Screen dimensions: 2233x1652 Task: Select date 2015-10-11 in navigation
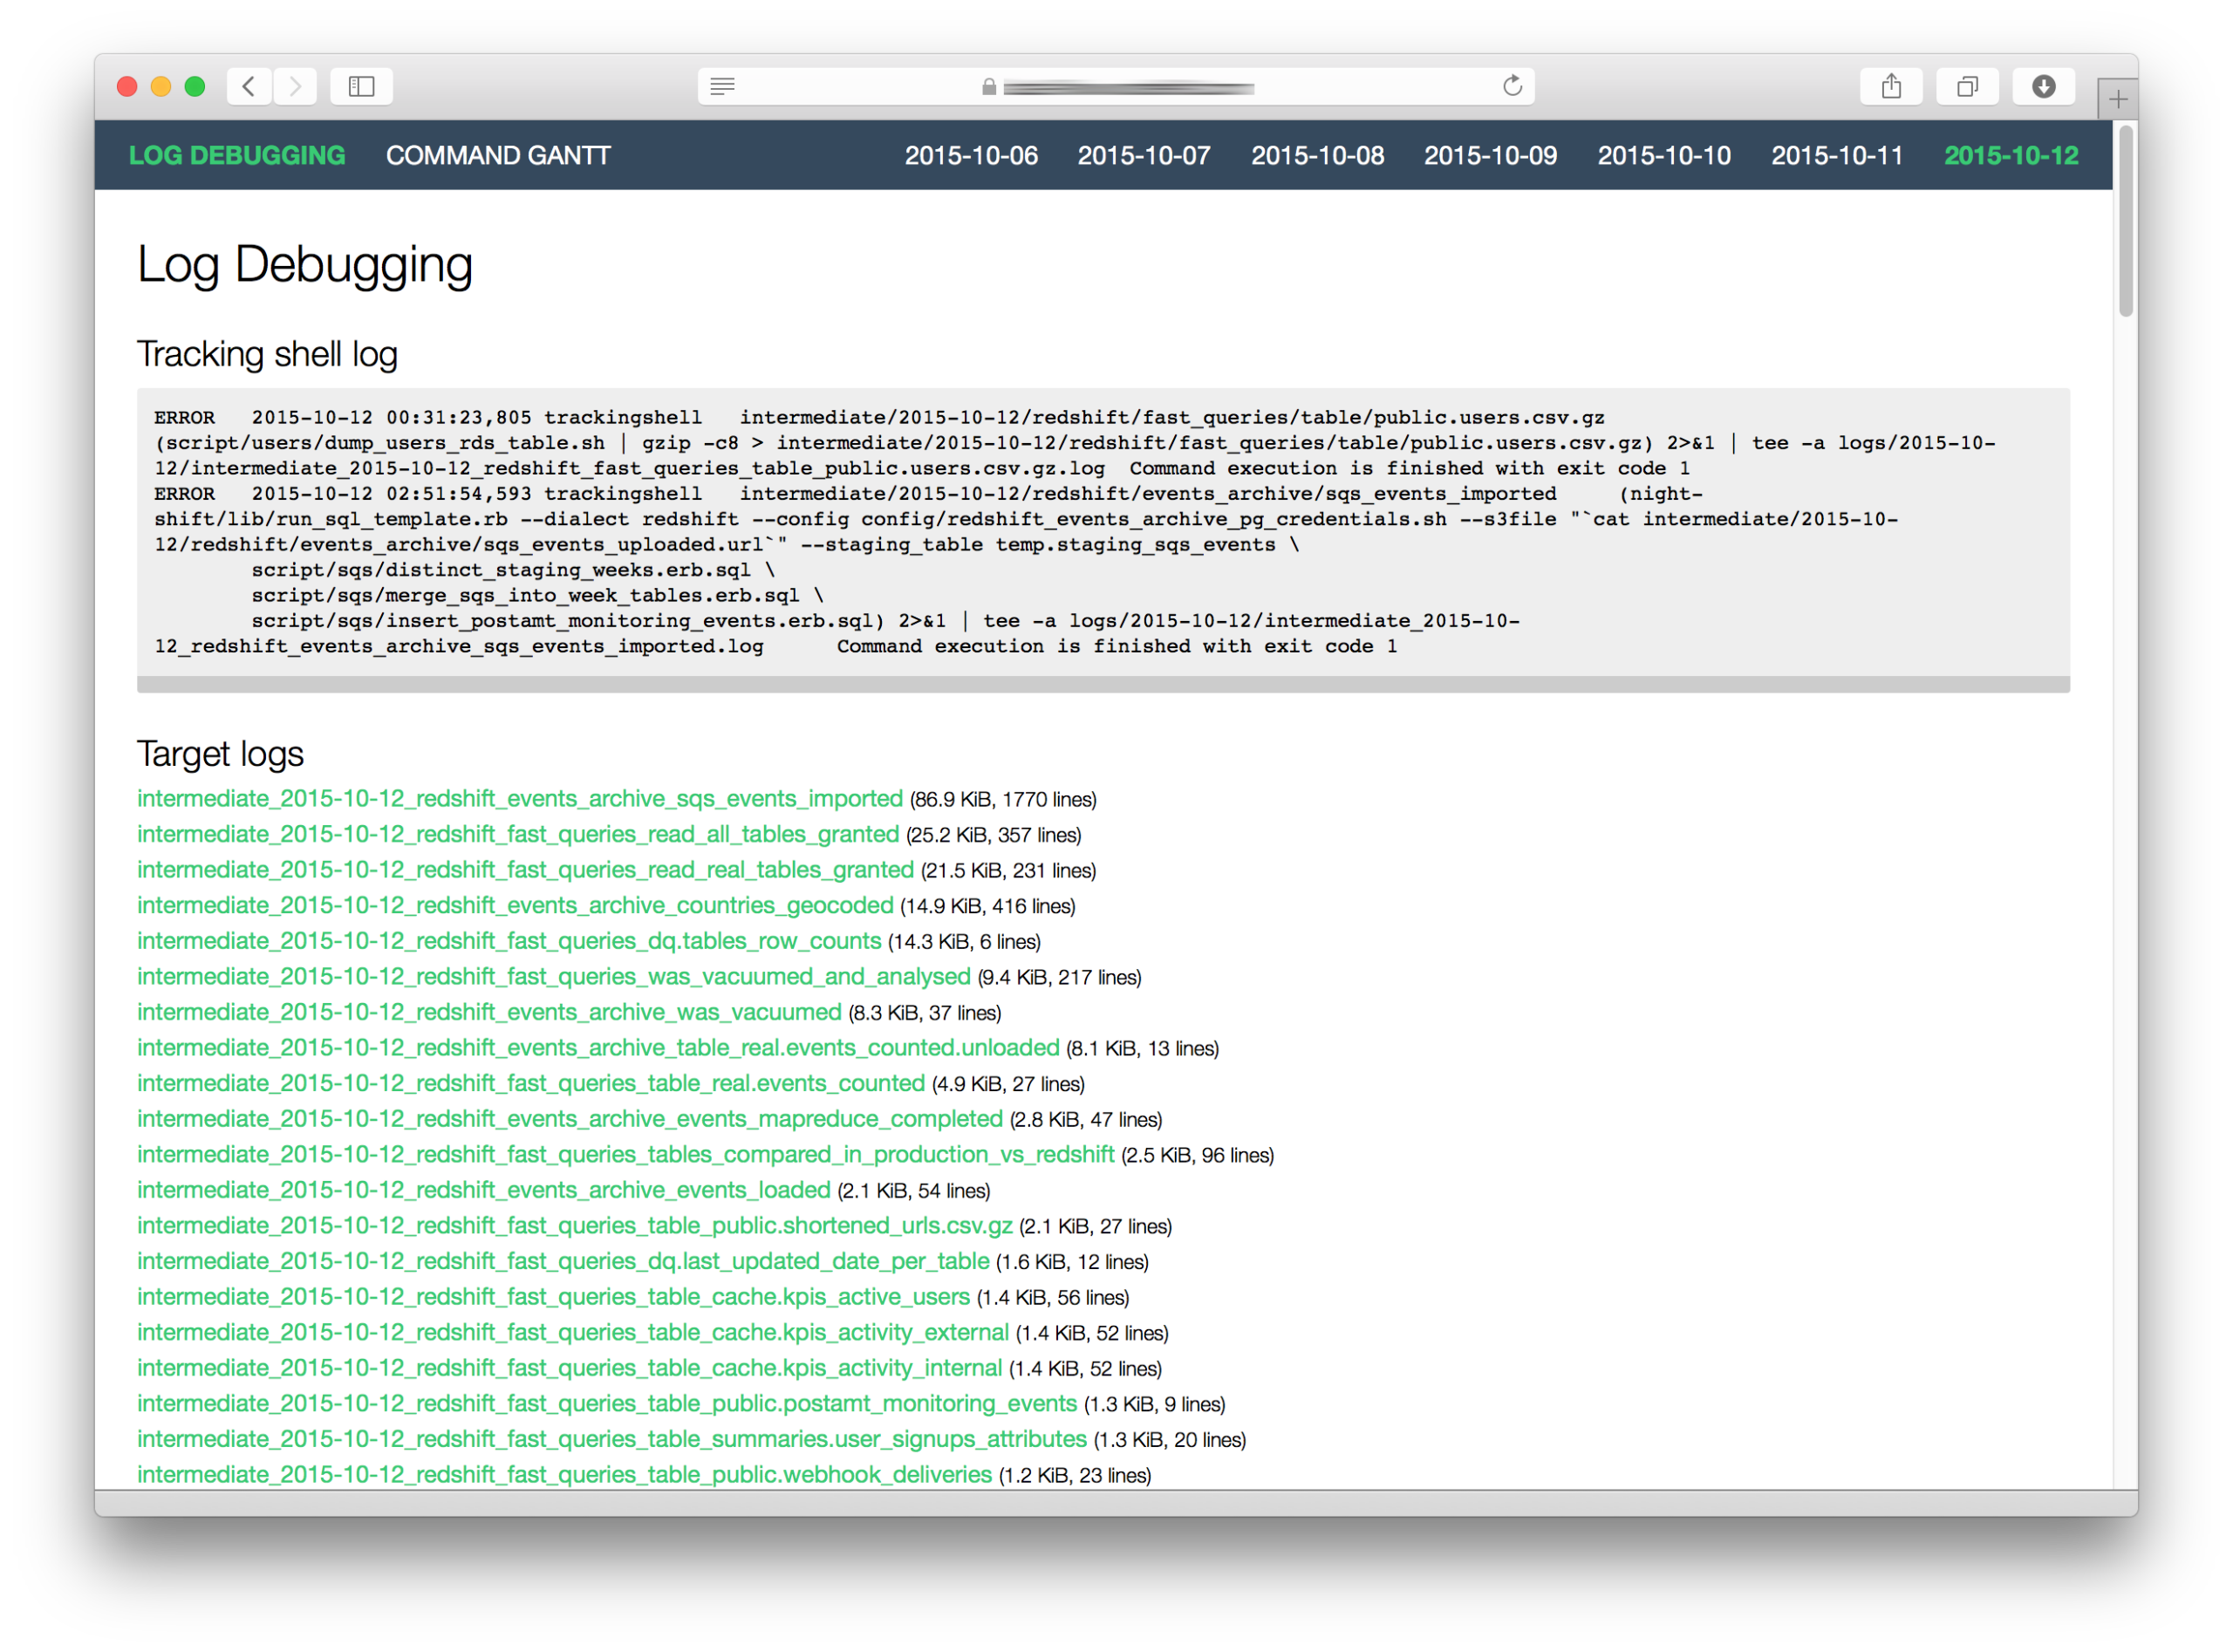point(1836,156)
